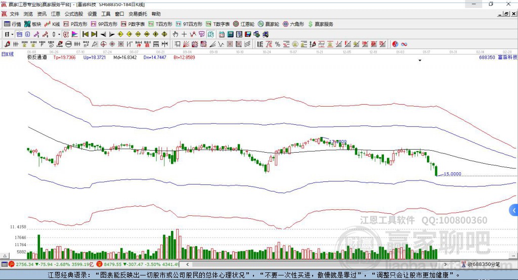The image size is (518, 280).
Task: Open the 江恩 menu
Action: coord(56,14)
